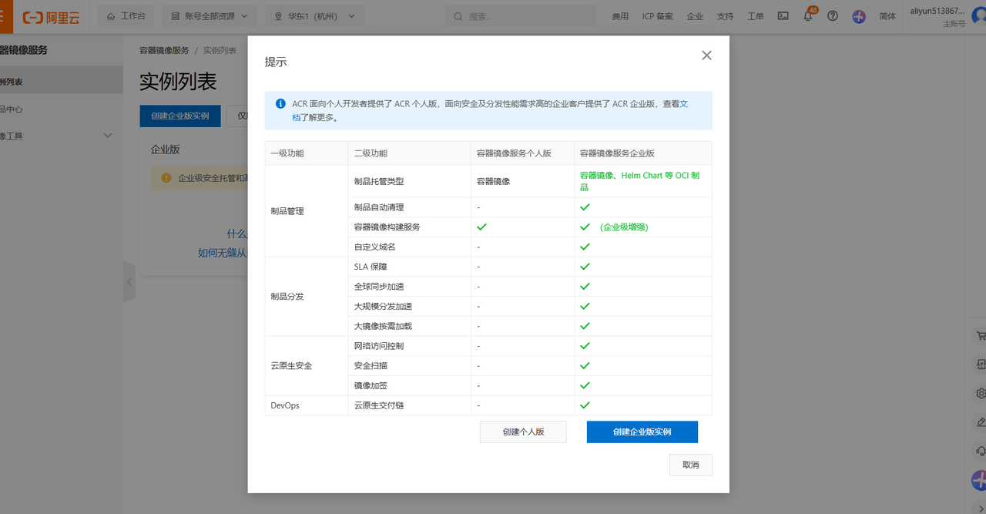The width and height of the screenshot is (986, 514).
Task: Collapse the left sidebar with the arrow handle
Action: (x=129, y=282)
